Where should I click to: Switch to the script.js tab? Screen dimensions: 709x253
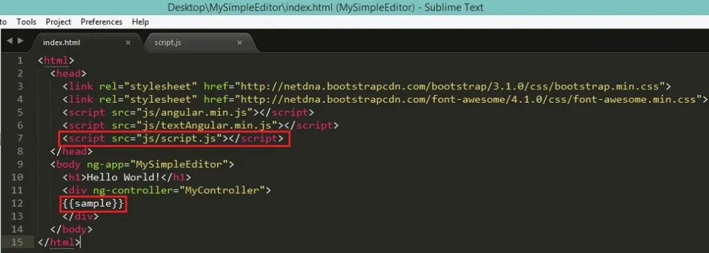click(x=198, y=42)
